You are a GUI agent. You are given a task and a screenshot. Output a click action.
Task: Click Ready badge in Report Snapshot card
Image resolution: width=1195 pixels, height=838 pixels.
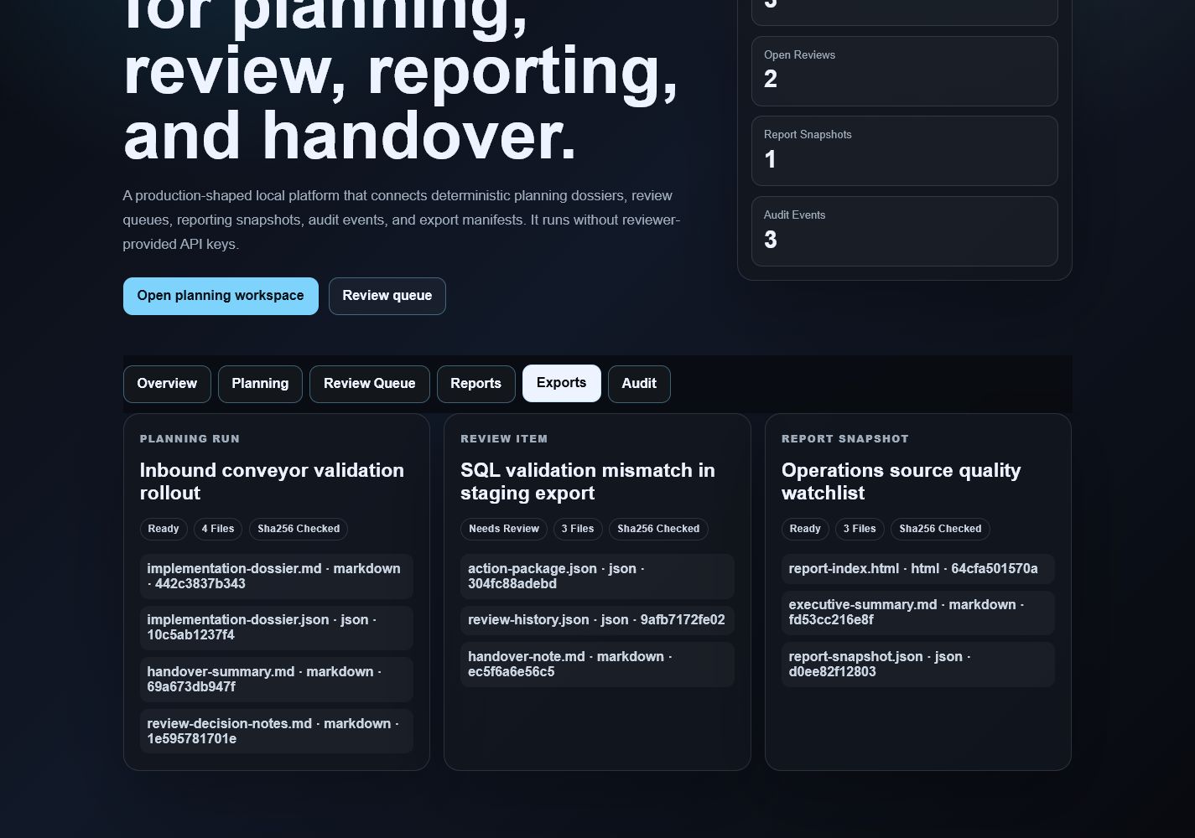pyautogui.click(x=805, y=529)
